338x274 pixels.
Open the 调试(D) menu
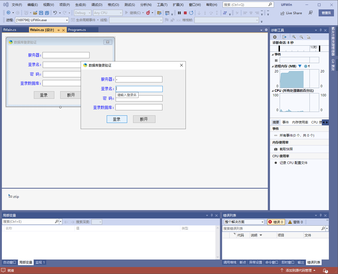click(97, 5)
